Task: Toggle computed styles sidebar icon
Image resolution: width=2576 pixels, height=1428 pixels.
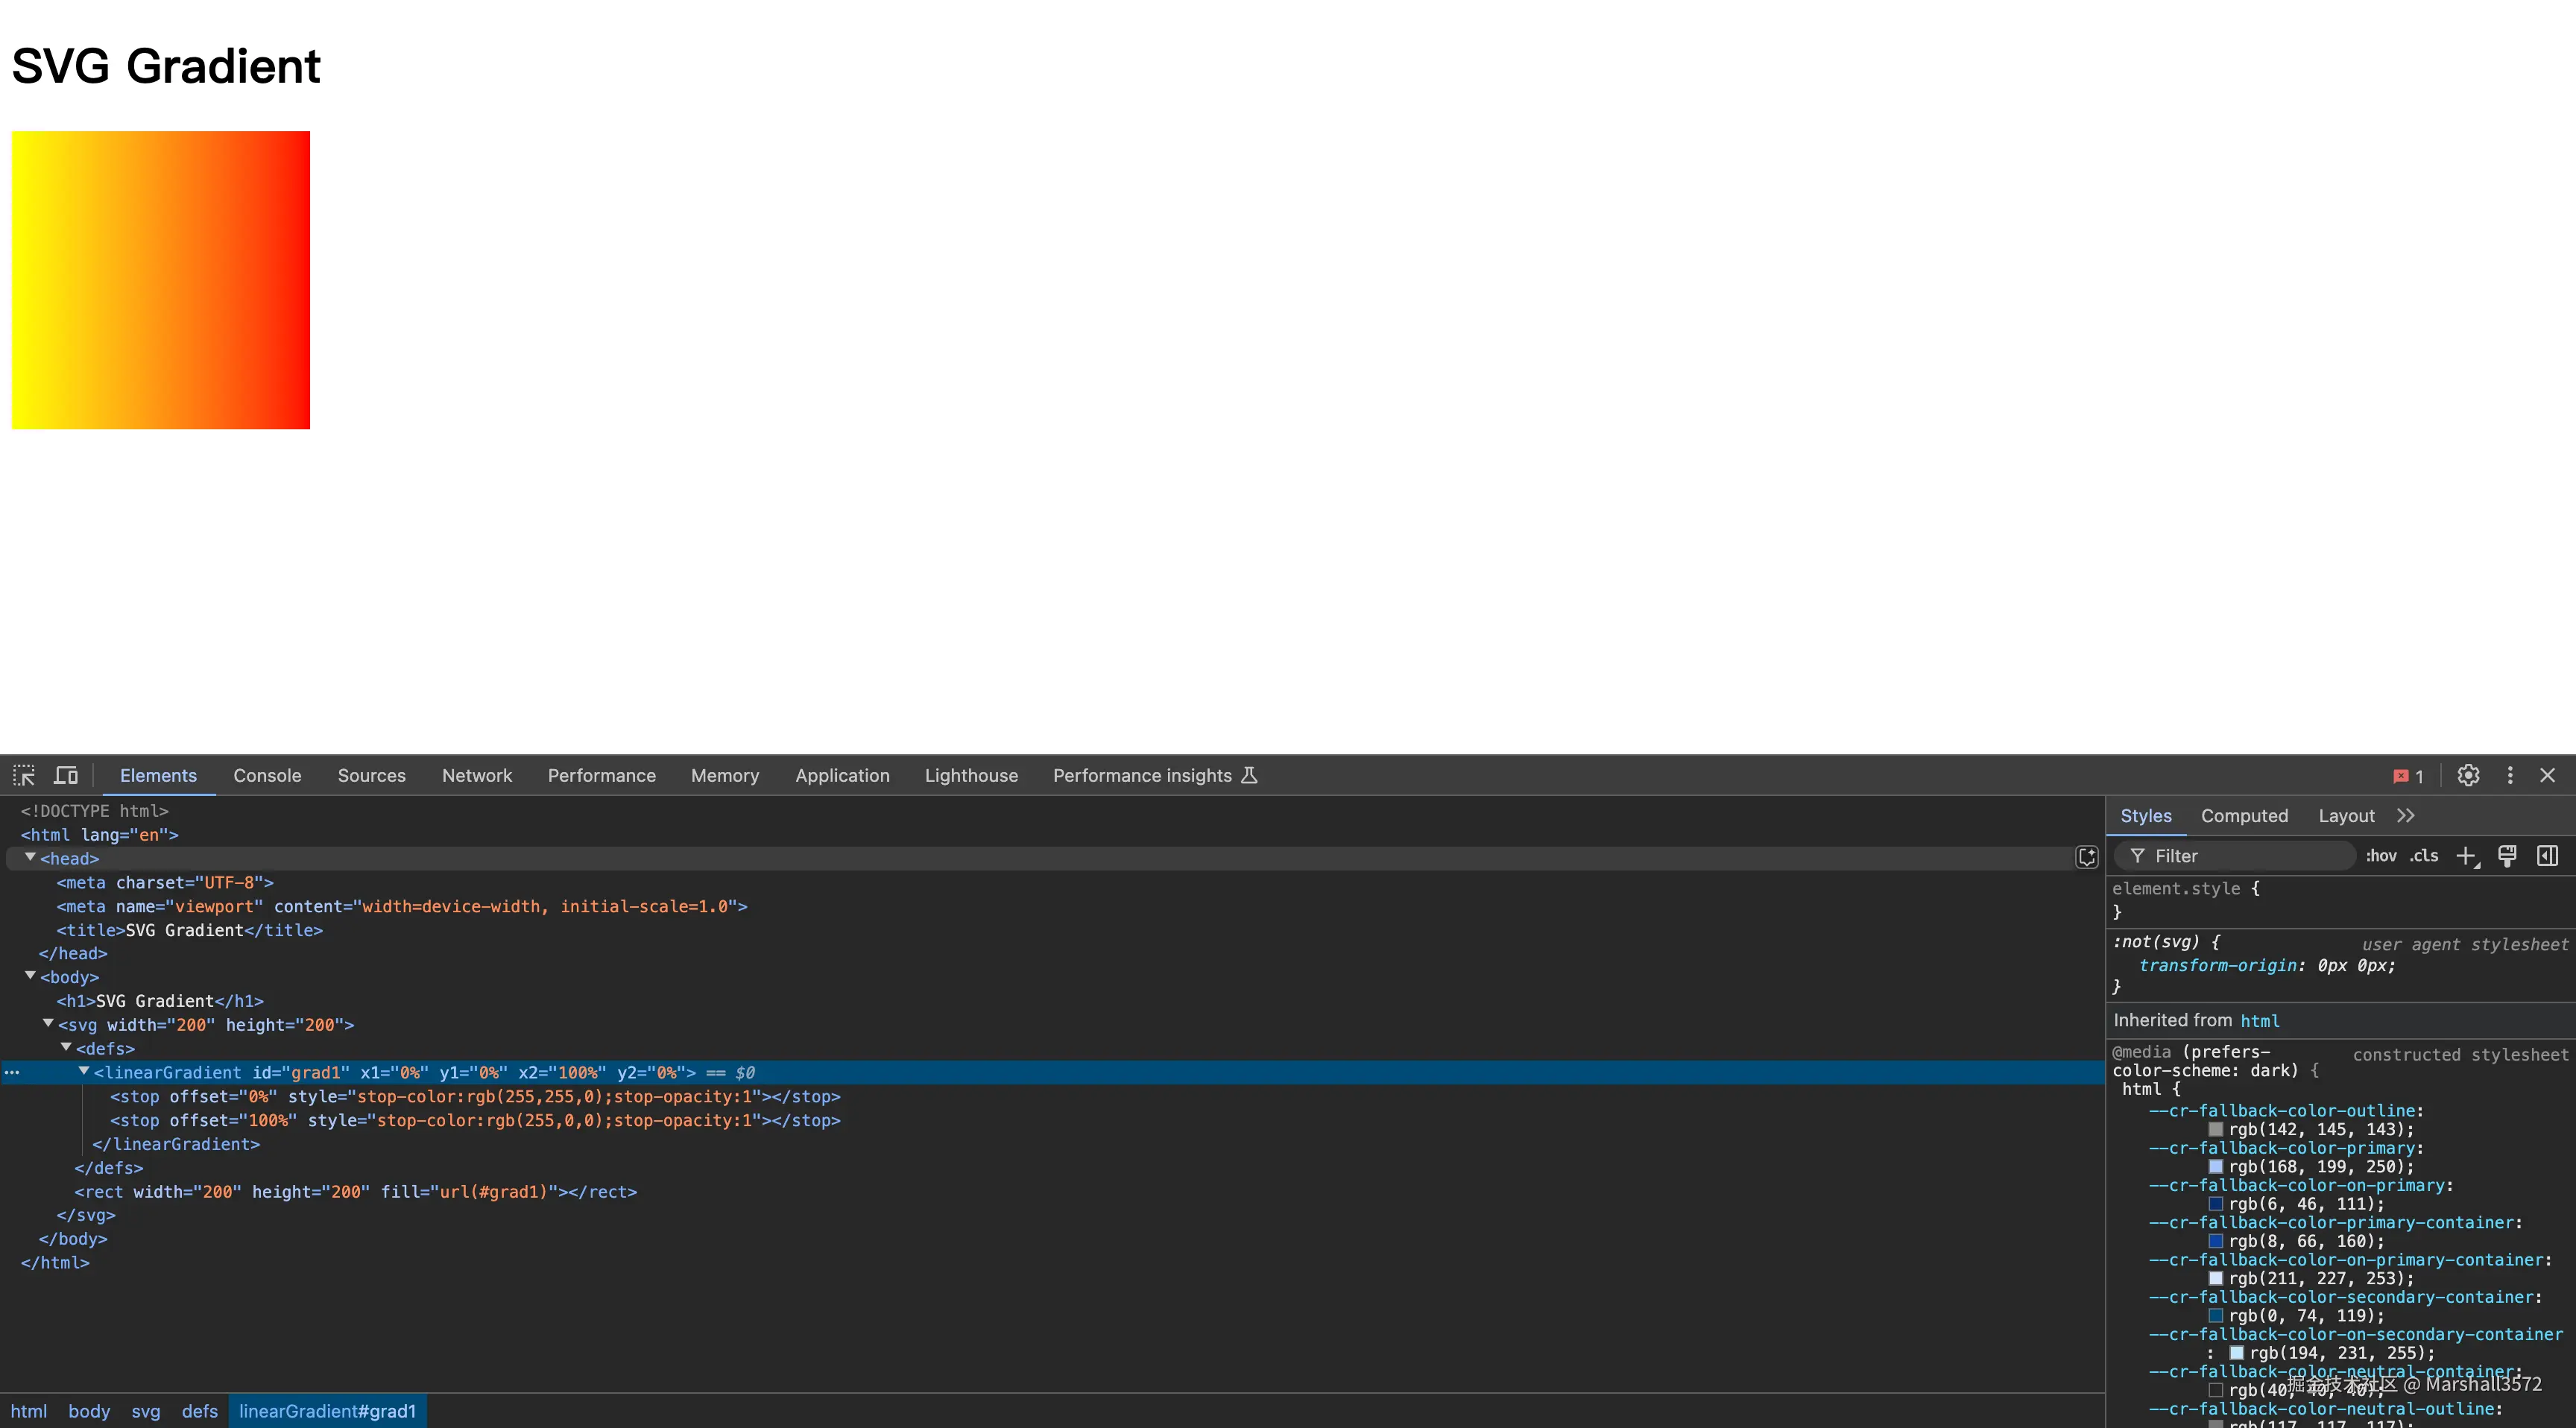Action: click(2547, 856)
